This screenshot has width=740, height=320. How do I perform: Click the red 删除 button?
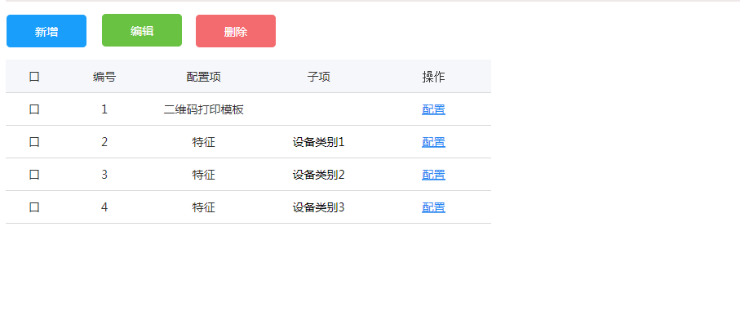236,31
